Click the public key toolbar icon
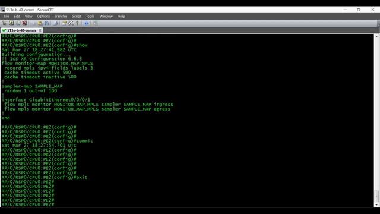Viewport: 380px width, 214px height. [x=77, y=23]
